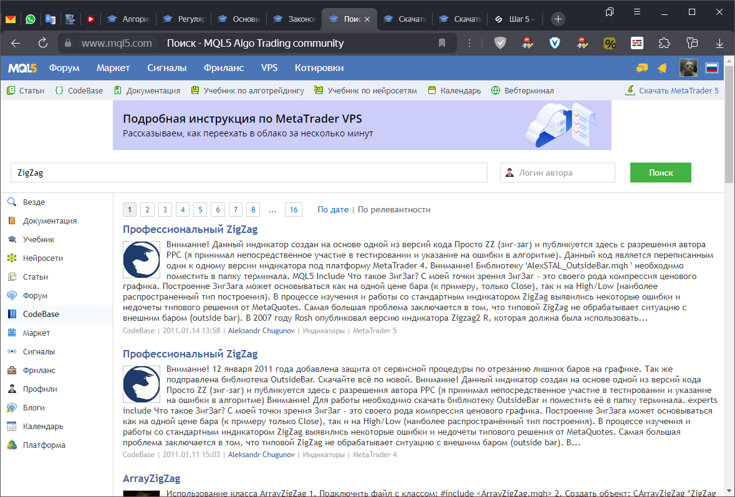Open Учебник по нейросетям link
Viewport: 735px width, 497px height.
[x=365, y=90]
